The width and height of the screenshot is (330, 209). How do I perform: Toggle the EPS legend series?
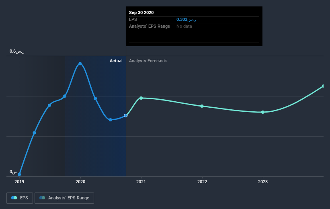(20, 198)
